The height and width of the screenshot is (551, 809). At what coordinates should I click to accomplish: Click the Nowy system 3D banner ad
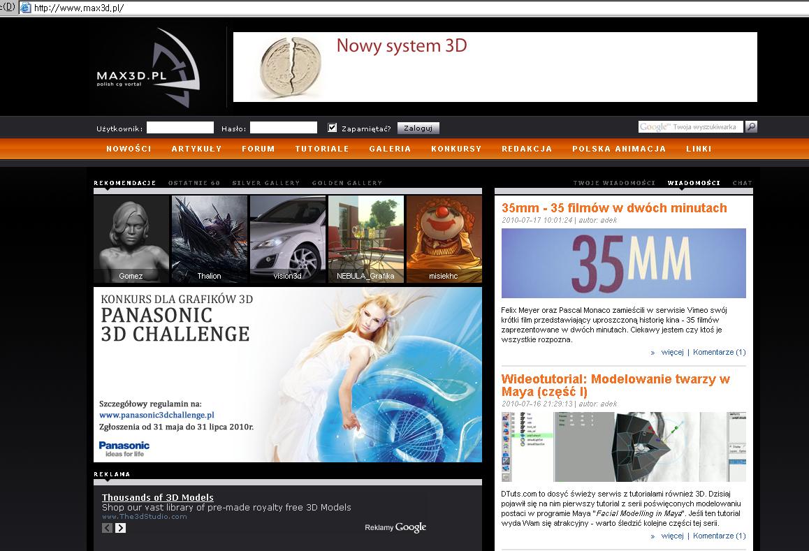tap(495, 67)
